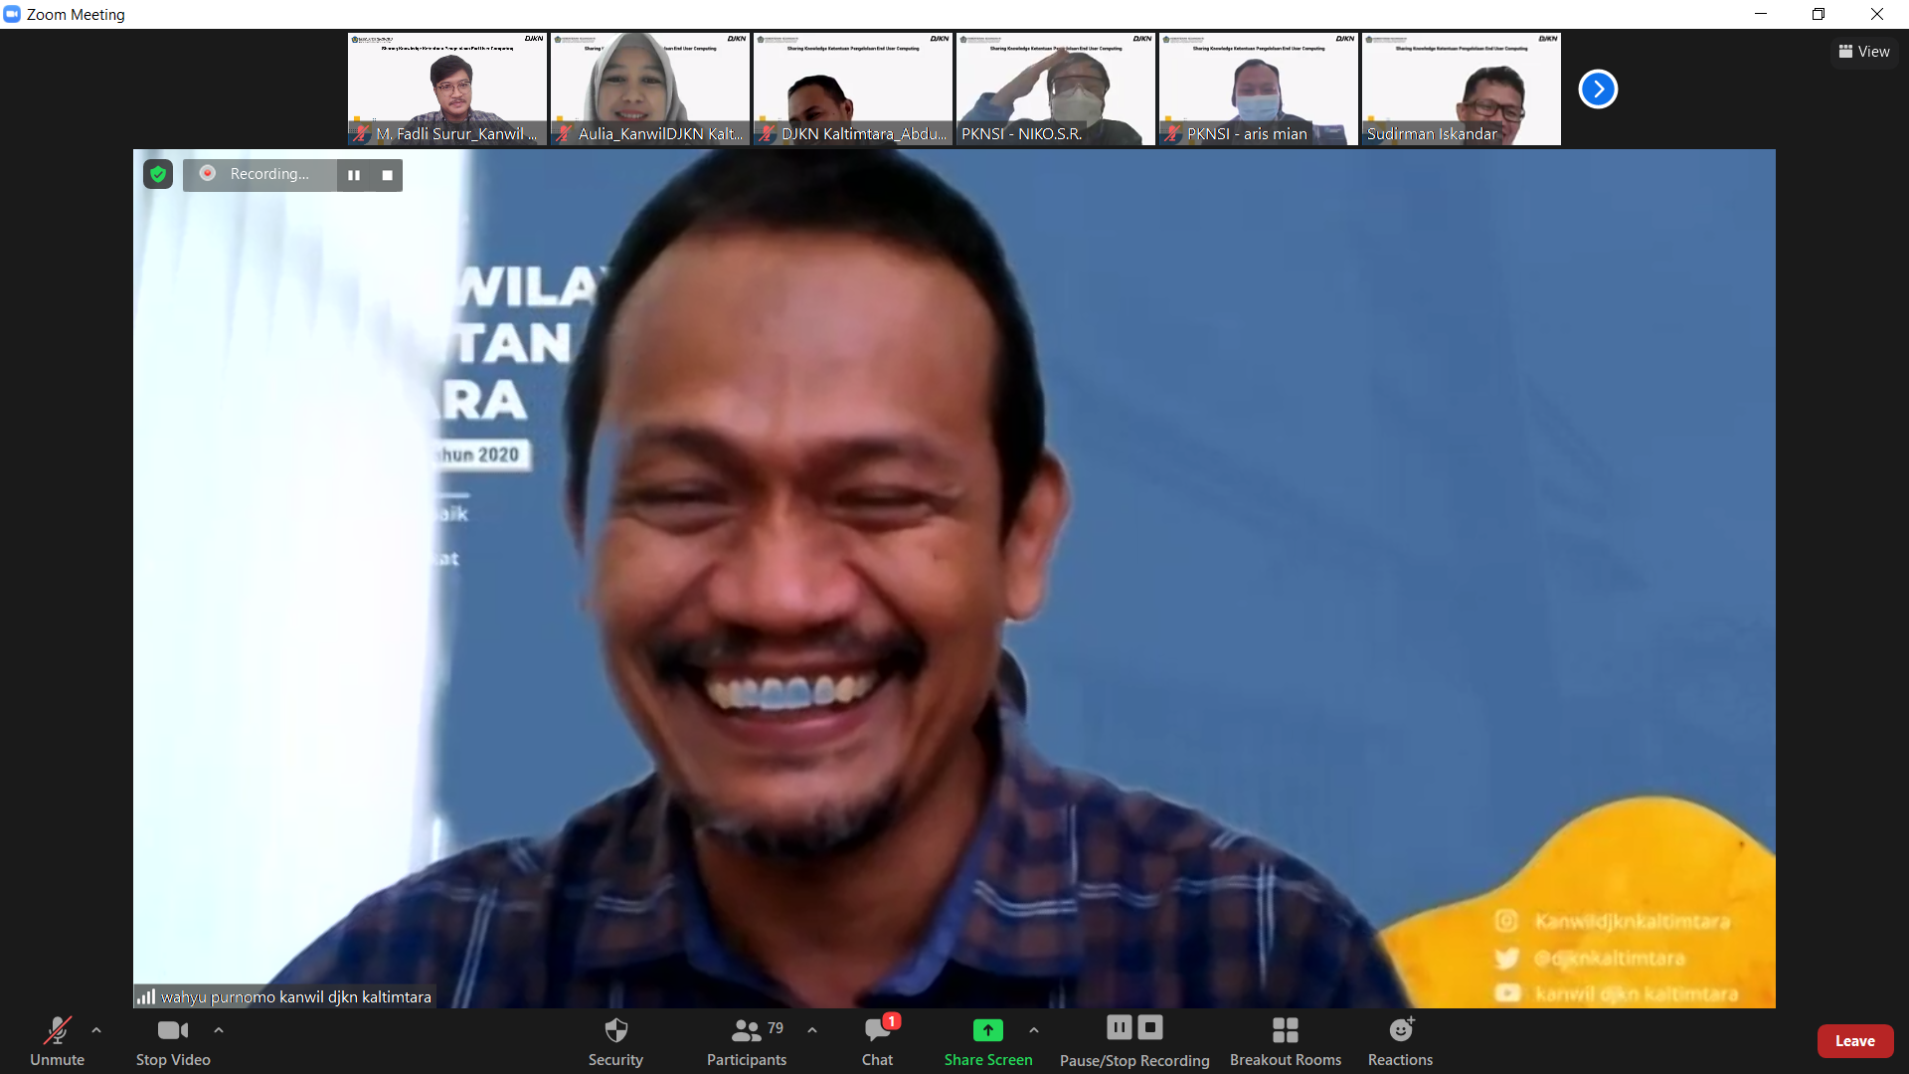Click the red Leave button
The height and width of the screenshot is (1074, 1909).
coord(1854,1041)
